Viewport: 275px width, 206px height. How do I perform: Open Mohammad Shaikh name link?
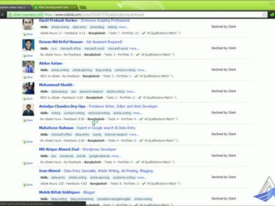coord(56,85)
